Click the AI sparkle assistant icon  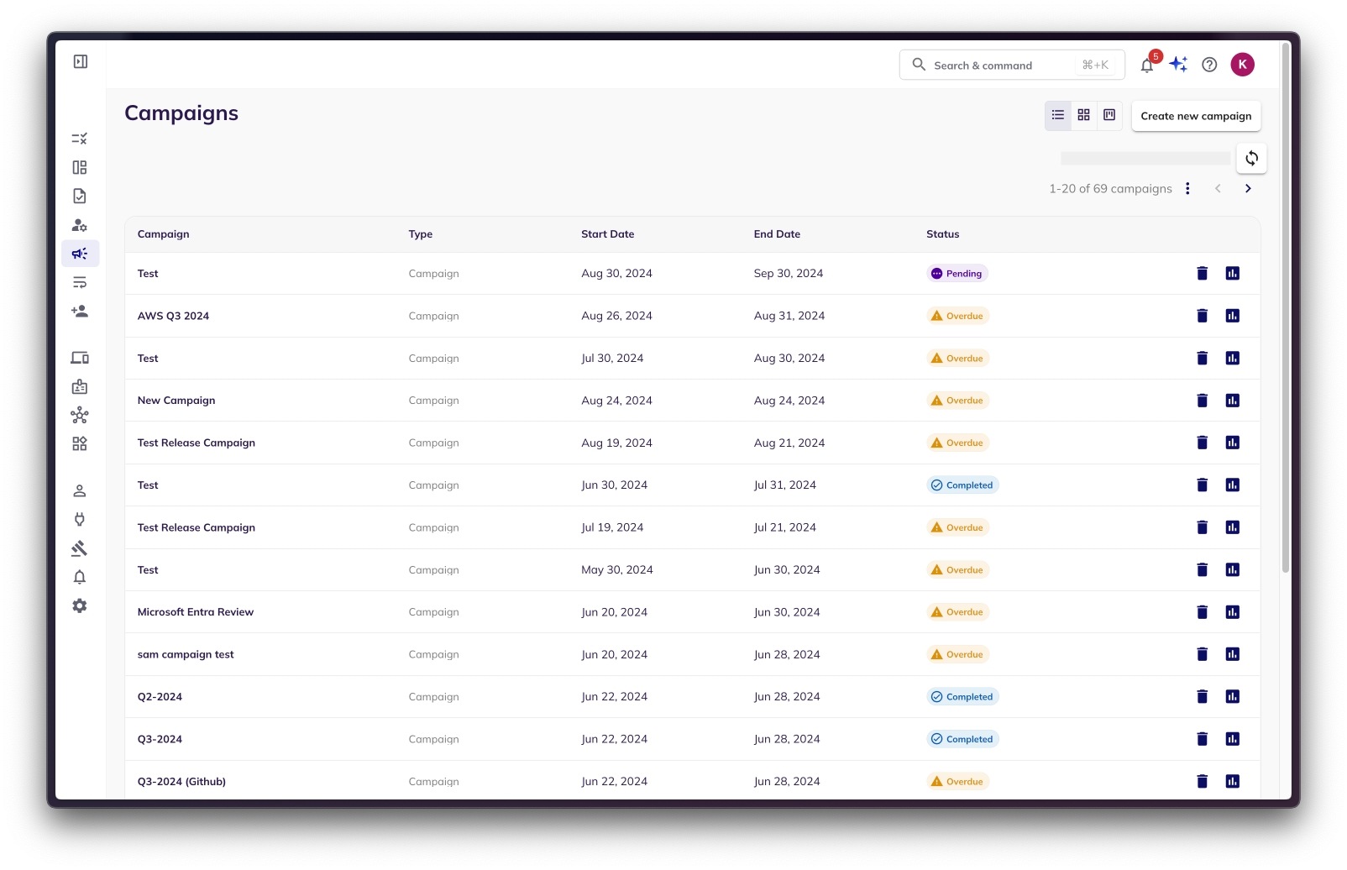(1178, 65)
